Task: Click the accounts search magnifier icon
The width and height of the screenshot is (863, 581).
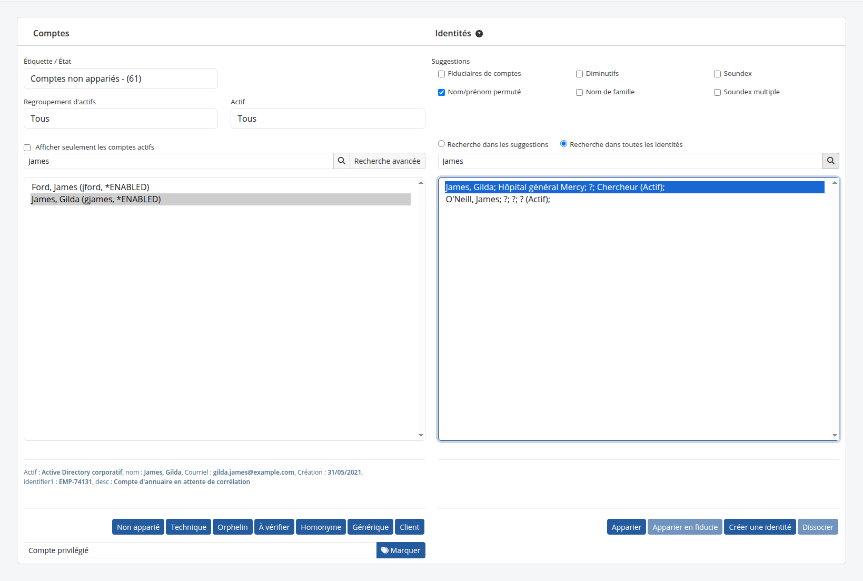Action: (x=342, y=161)
